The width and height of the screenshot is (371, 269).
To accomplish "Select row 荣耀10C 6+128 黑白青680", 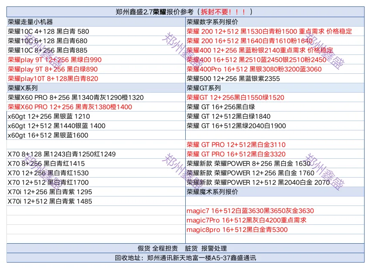I will coord(96,41).
